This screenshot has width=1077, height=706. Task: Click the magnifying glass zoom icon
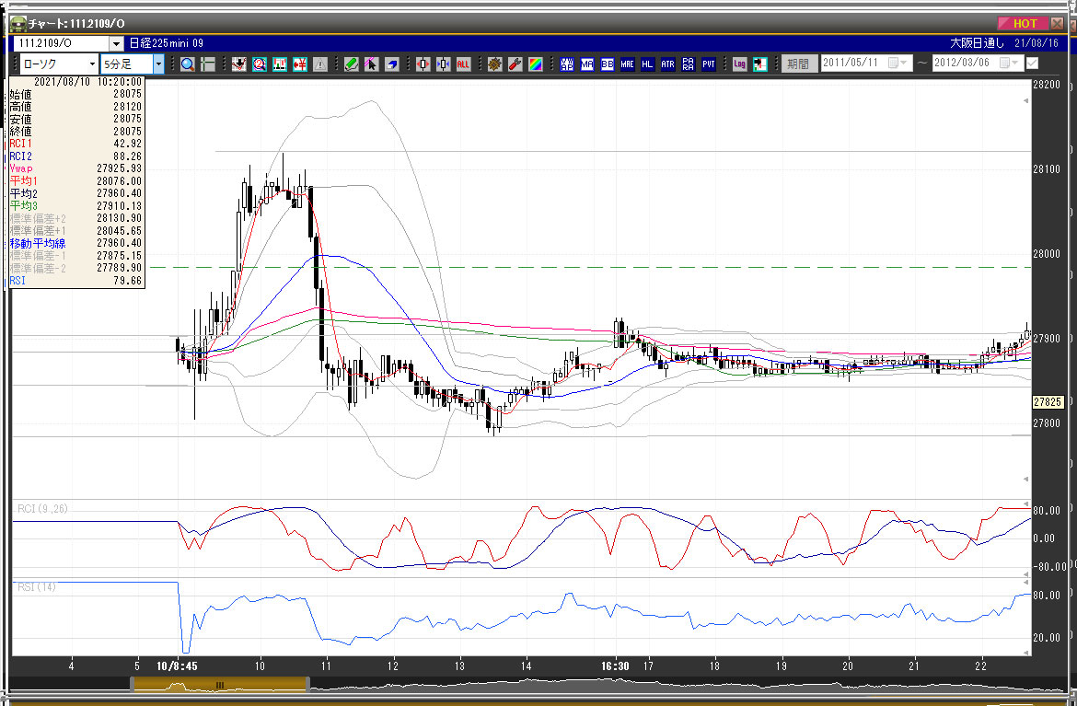click(188, 64)
